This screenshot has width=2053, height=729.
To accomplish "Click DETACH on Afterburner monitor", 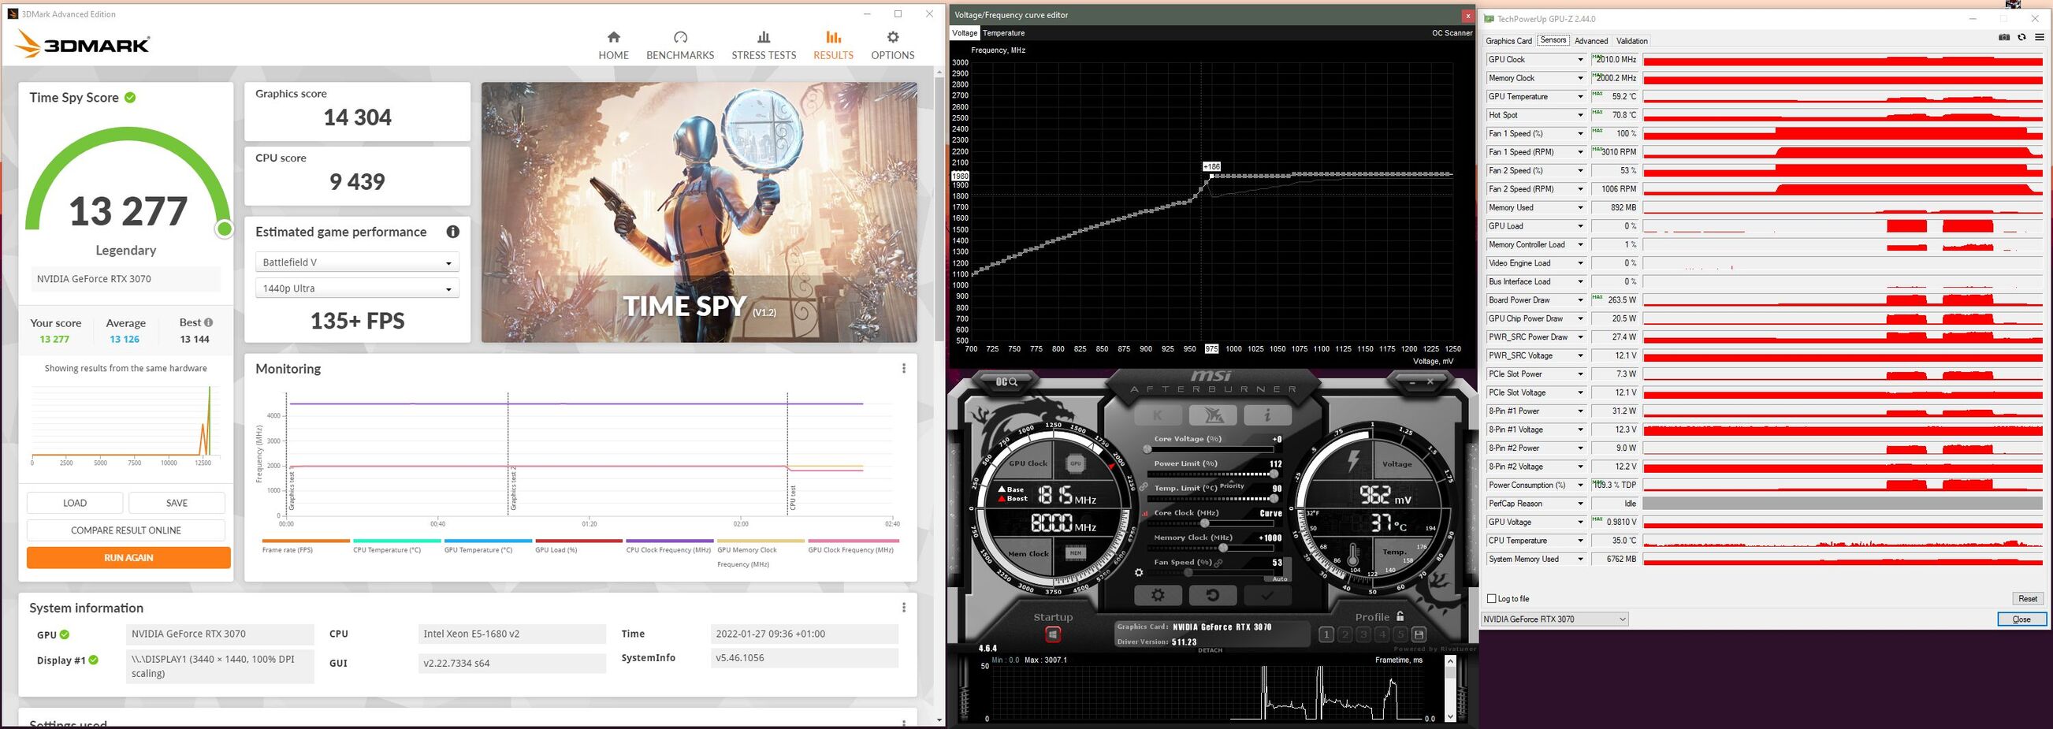I will (x=1210, y=650).
